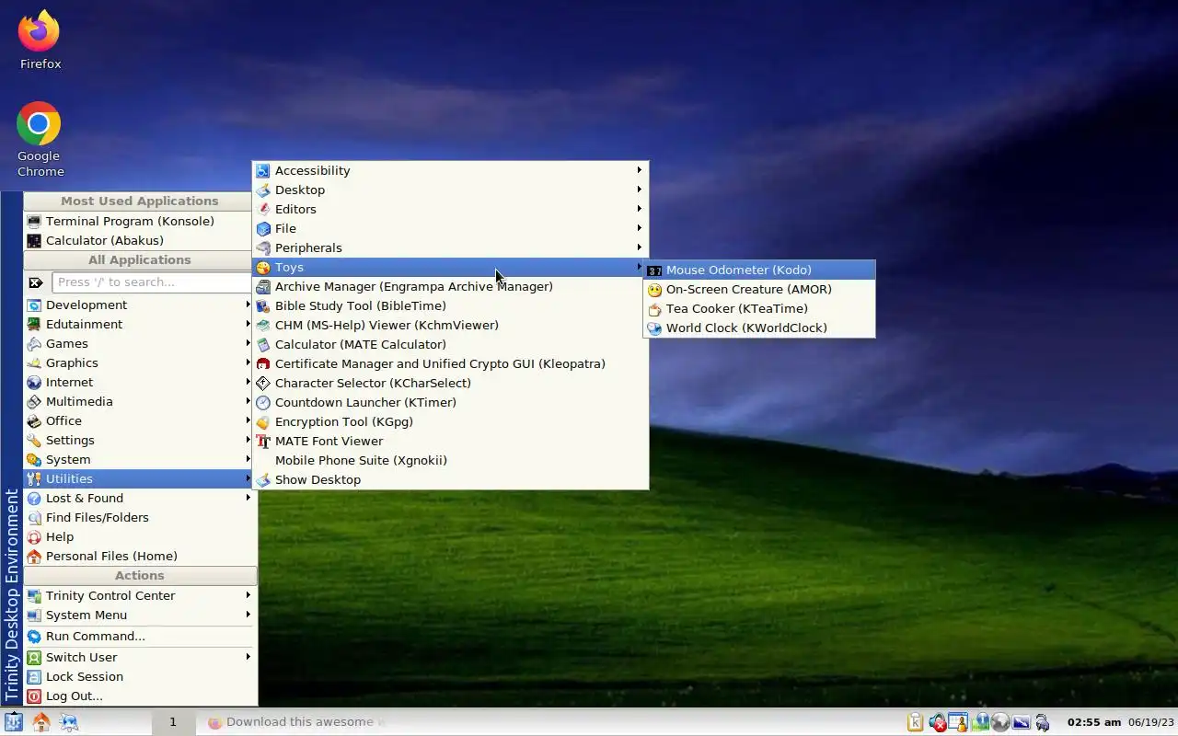Open CHM (MS-Help) Viewer
This screenshot has height=736, width=1178.
pos(450,325)
